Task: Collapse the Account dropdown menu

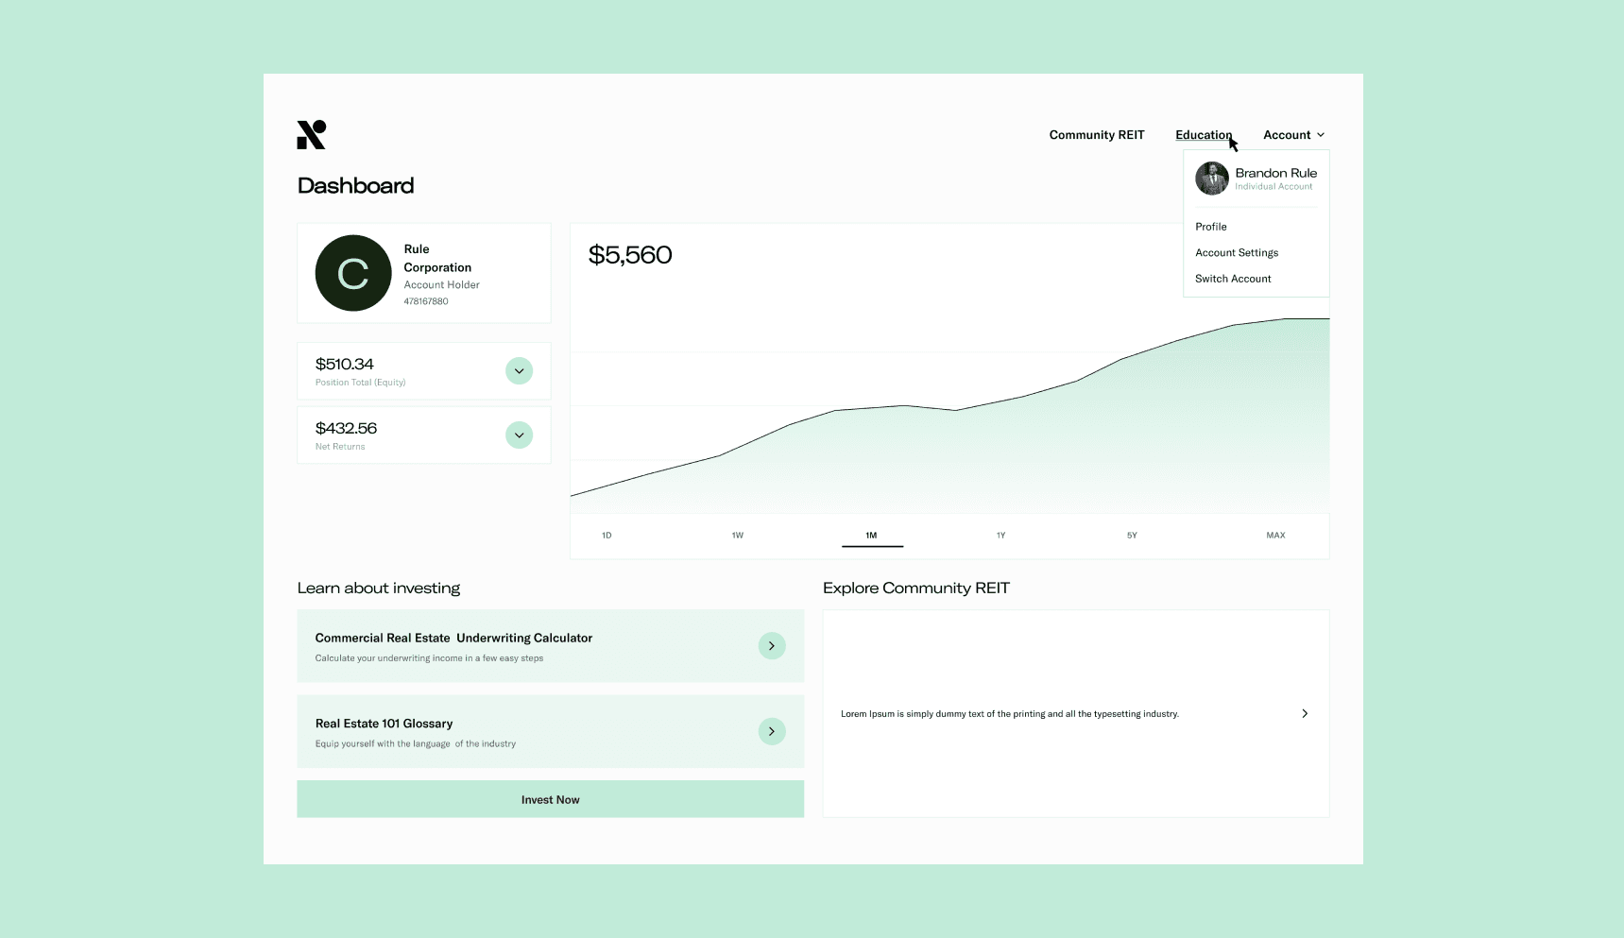Action: pyautogui.click(x=1293, y=135)
